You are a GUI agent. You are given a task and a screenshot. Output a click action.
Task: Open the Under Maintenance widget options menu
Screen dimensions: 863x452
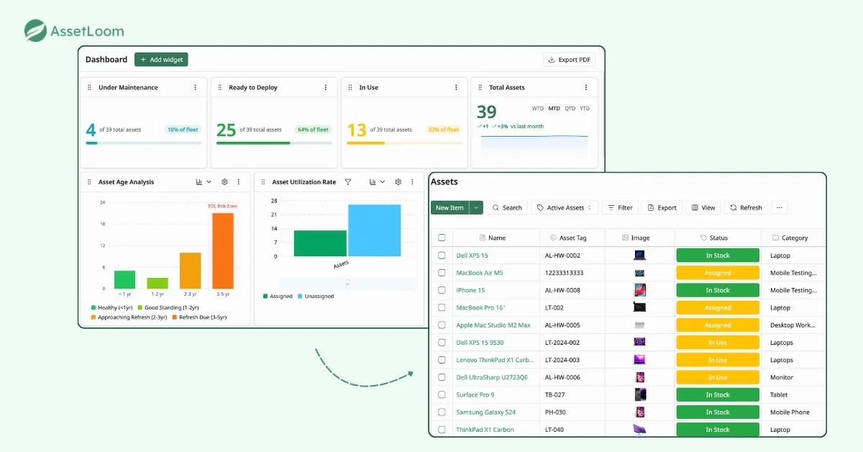195,87
